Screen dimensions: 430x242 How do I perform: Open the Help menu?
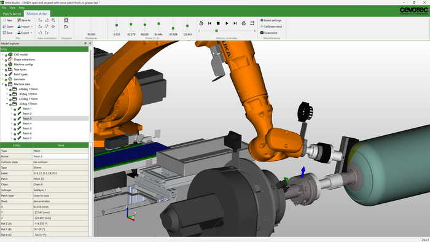tap(21, 7)
